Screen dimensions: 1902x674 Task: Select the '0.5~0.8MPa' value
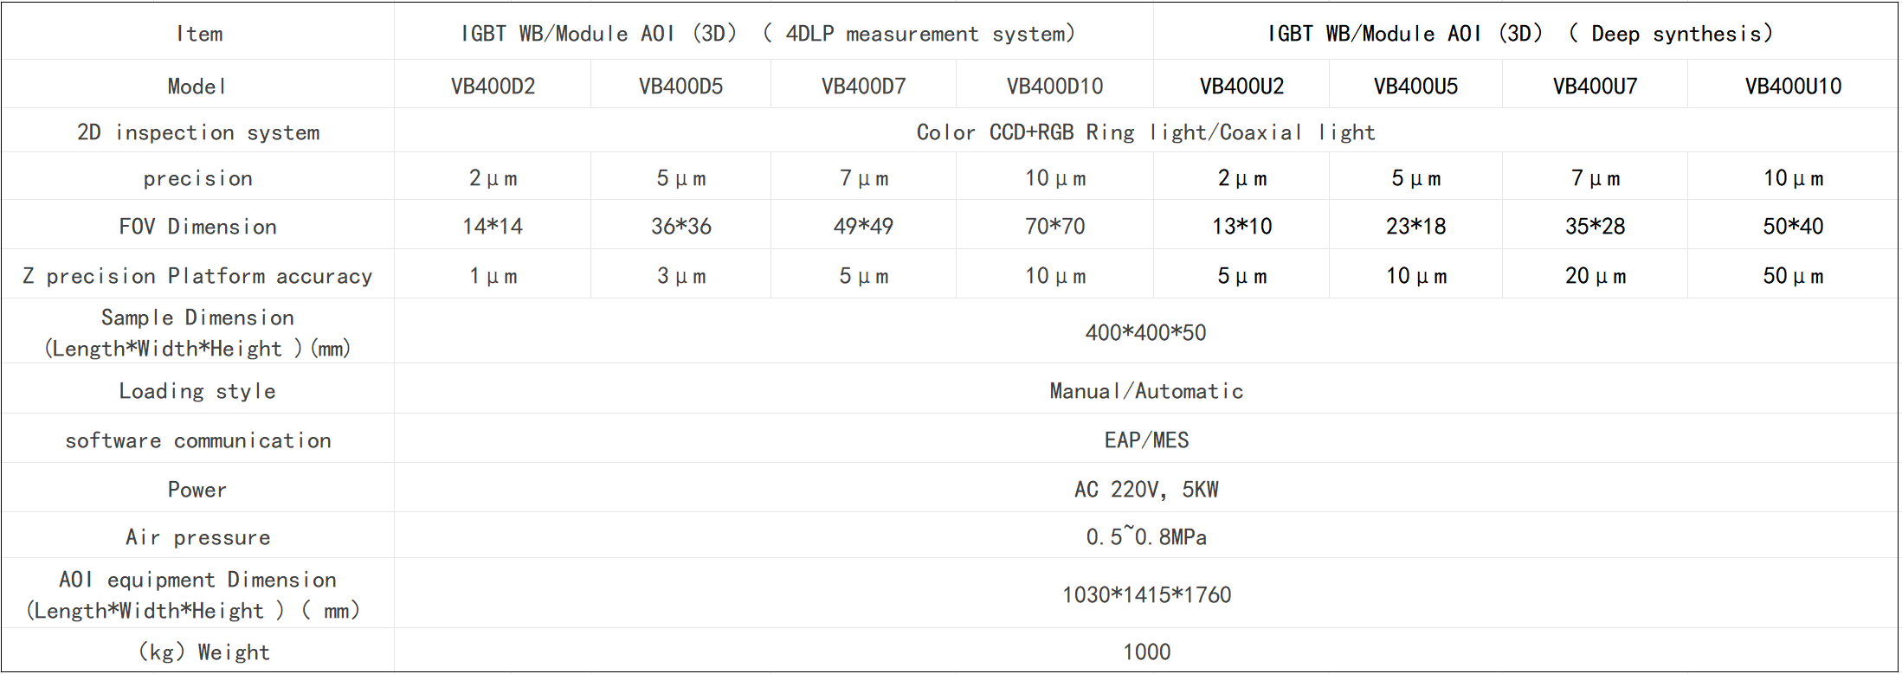pos(1146,536)
